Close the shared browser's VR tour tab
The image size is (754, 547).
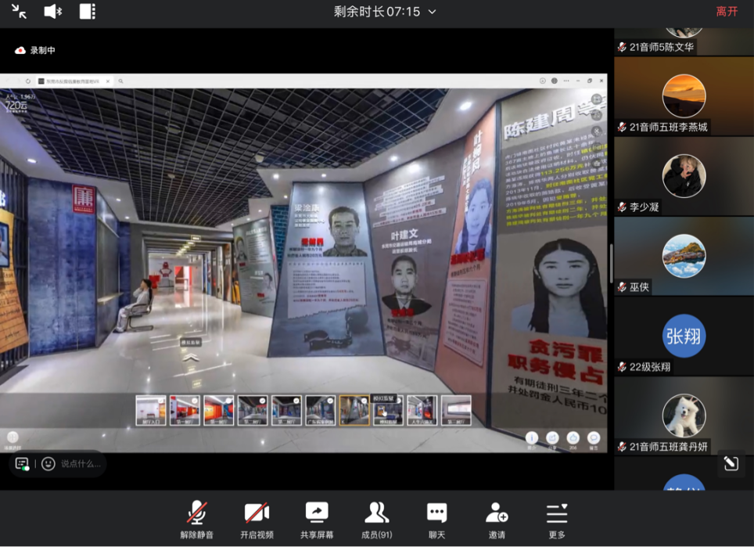tap(108, 81)
